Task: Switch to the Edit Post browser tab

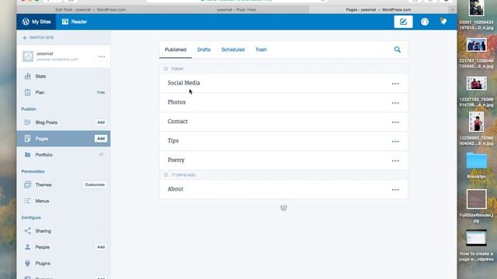Action: (x=91, y=10)
